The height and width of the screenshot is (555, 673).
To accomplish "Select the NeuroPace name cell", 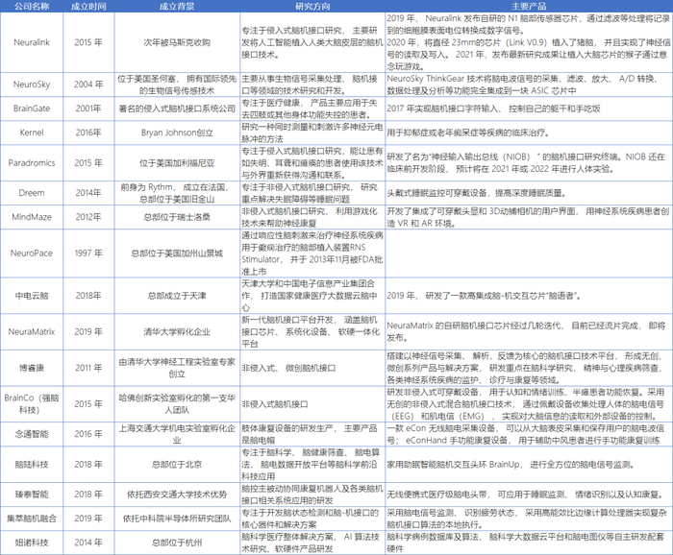I will coord(32,253).
